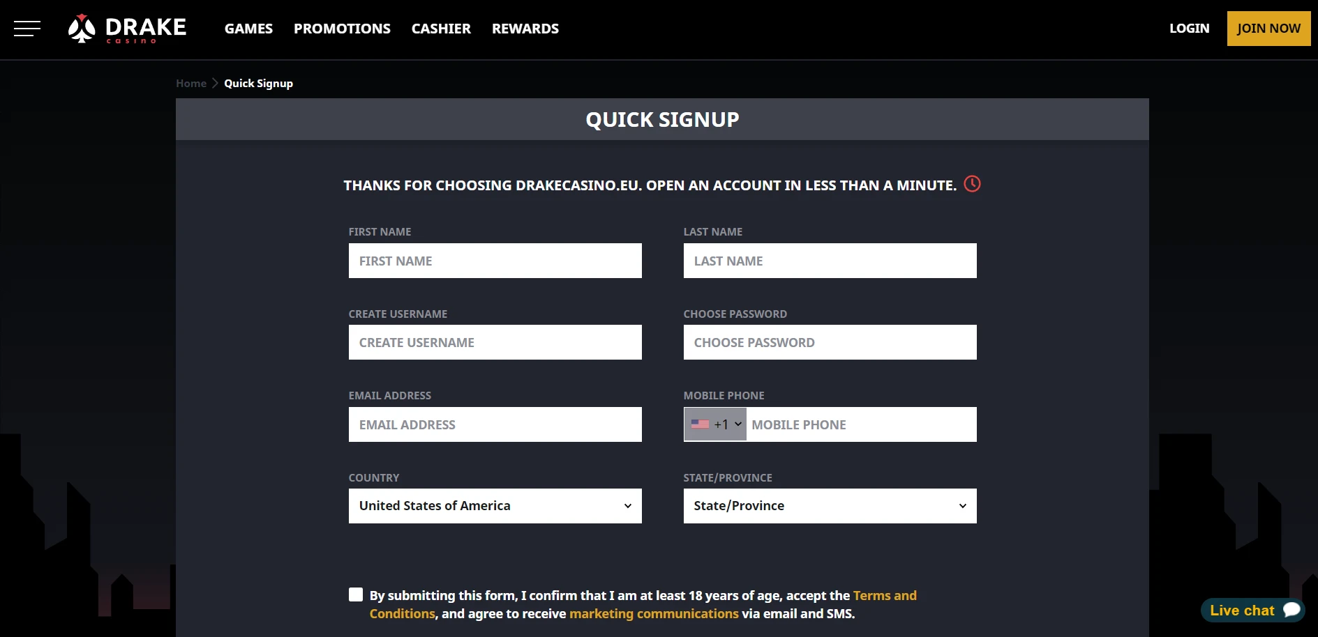Open the Games menu
Screen dimensions: 1318x637
click(x=248, y=29)
